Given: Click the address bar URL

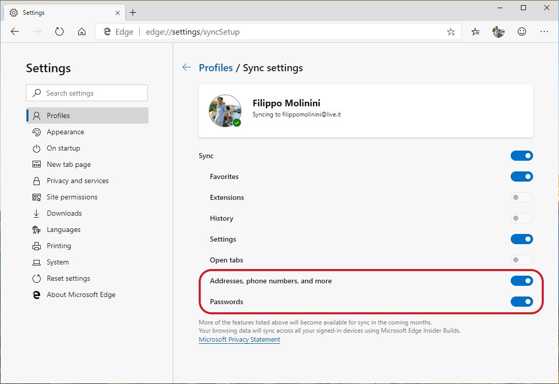Looking at the screenshot, I should tap(193, 32).
